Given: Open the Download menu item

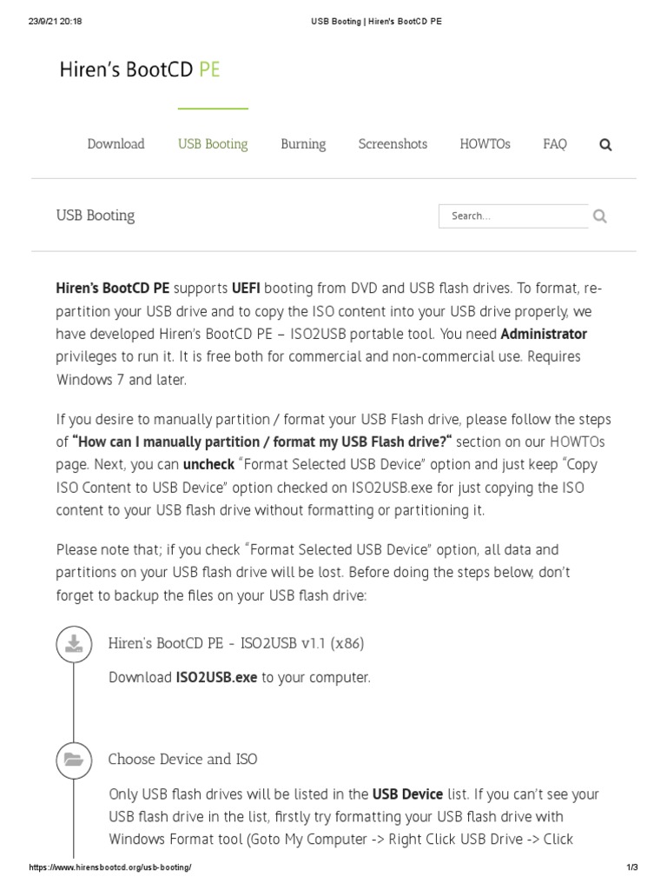Looking at the screenshot, I should click(x=116, y=144).
